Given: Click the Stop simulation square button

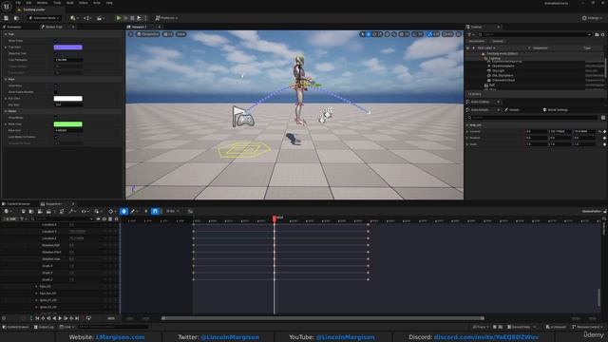Looking at the screenshot, I should pos(132,18).
